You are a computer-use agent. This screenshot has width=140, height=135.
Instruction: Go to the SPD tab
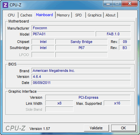tap(79, 15)
